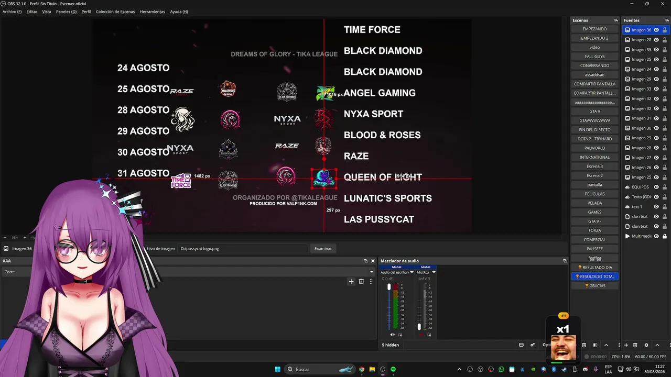The height and width of the screenshot is (377, 671).
Task: Toggle visibility of EQUIPOS text source
Action: (x=656, y=187)
